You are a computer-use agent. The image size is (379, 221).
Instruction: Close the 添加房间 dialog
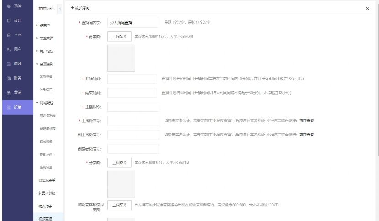(368, 9)
